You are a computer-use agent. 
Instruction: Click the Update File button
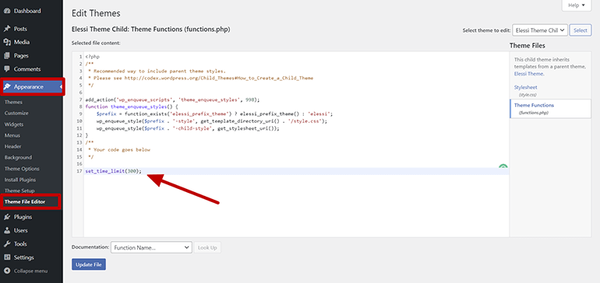89,264
